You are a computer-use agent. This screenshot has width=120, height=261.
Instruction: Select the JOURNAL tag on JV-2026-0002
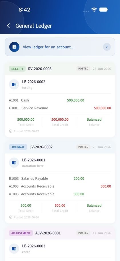click(x=18, y=147)
